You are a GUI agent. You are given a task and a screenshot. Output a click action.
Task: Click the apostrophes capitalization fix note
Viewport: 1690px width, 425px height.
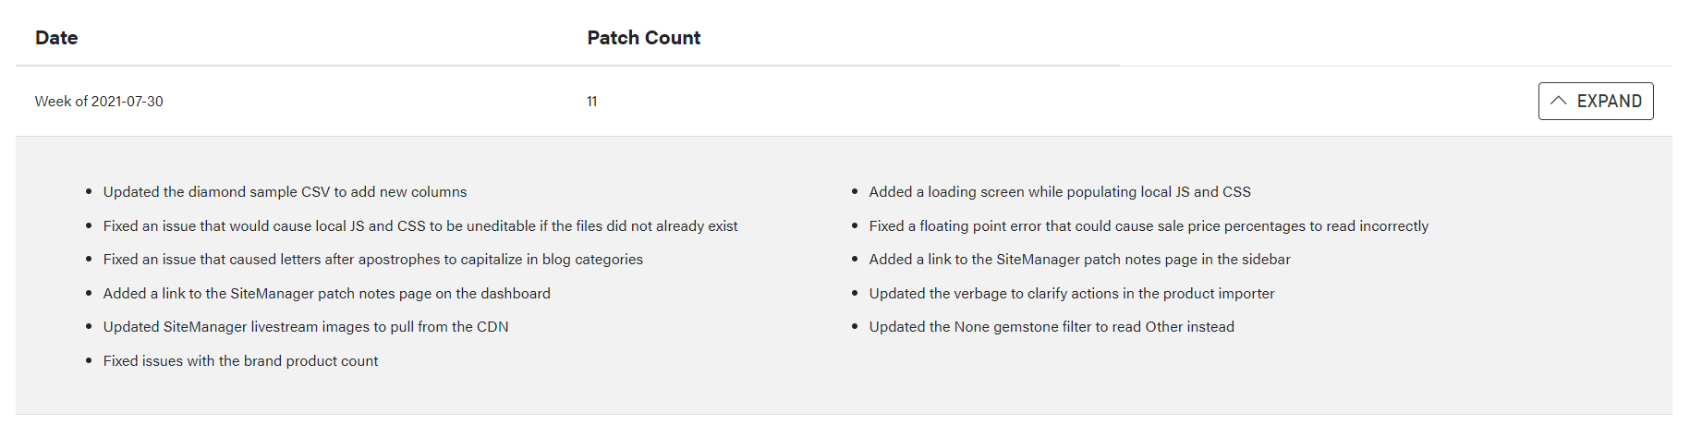coord(372,260)
